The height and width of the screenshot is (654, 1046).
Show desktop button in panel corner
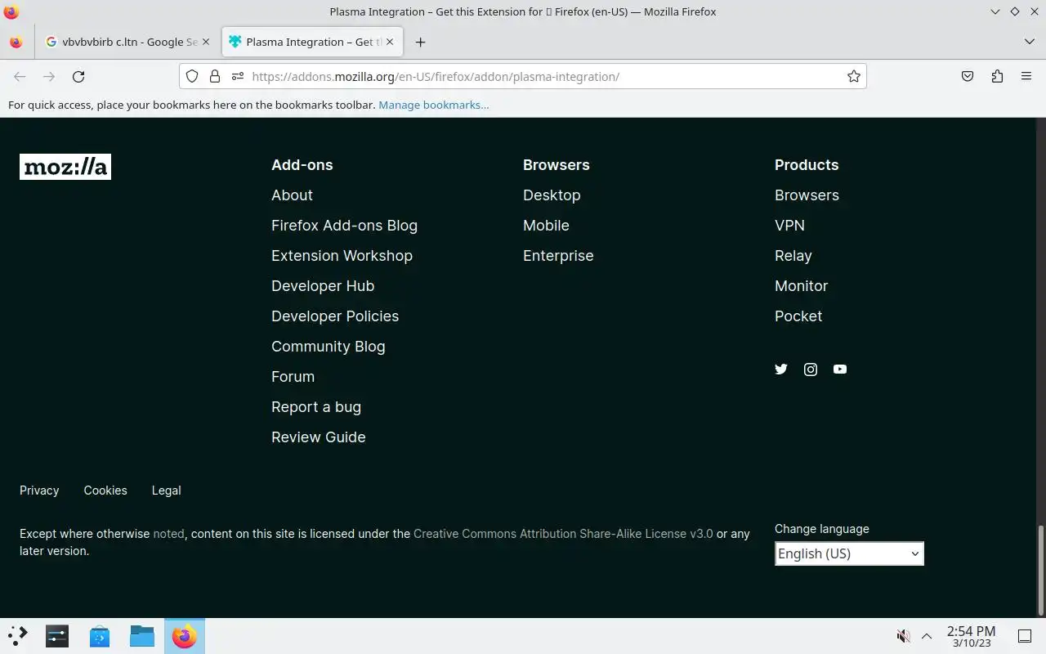(x=1025, y=635)
